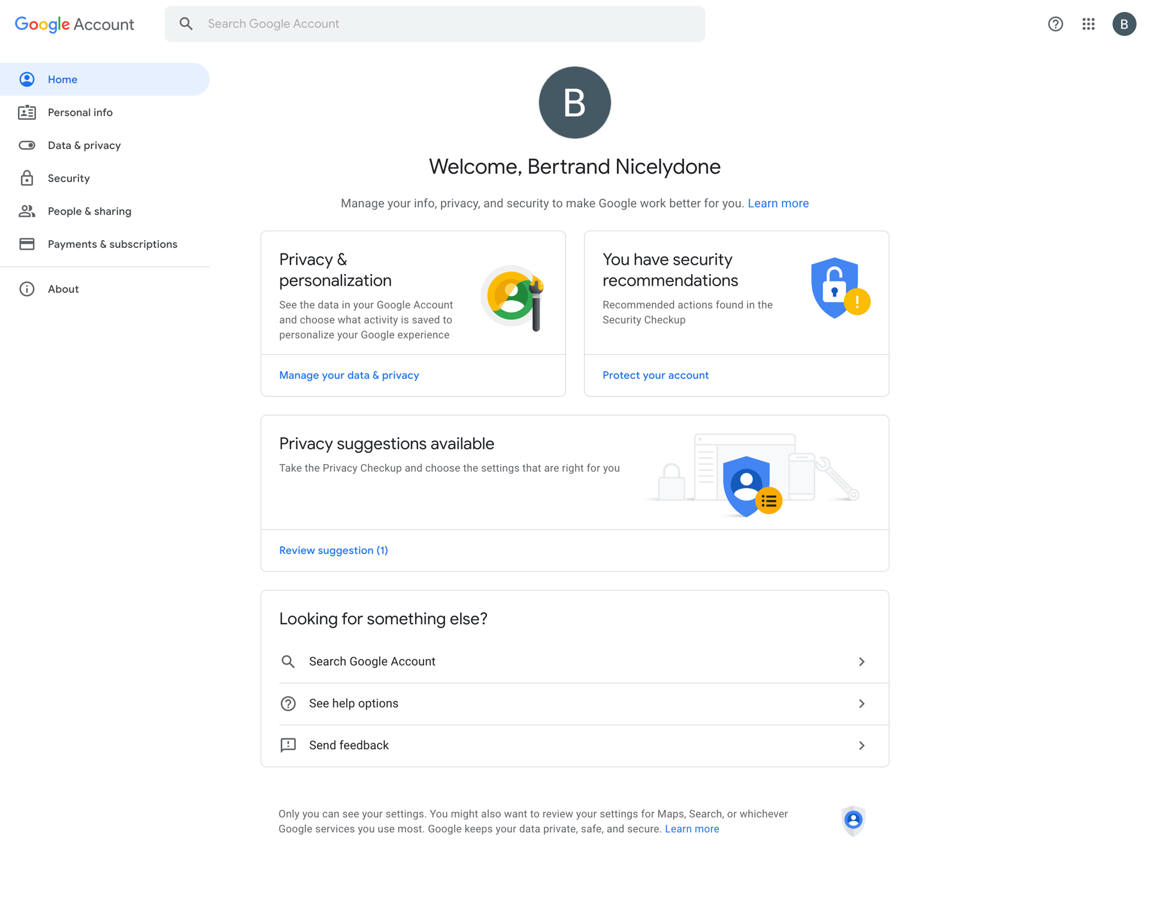The image size is (1150, 908).
Task: Click the search magnifier icon
Action: tap(186, 23)
